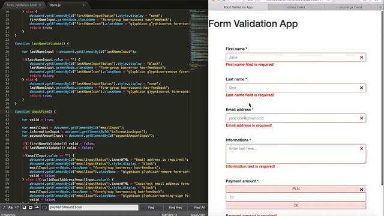The image size is (384, 216).
Task: Close the form_validation.html tab
Action: (40, 5)
